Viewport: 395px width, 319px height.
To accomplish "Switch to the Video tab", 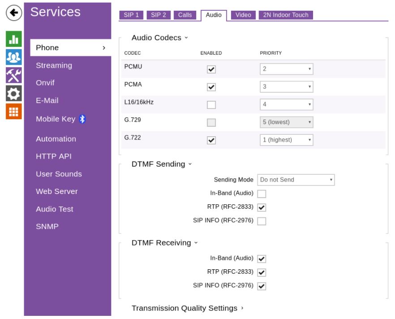I will click(243, 15).
